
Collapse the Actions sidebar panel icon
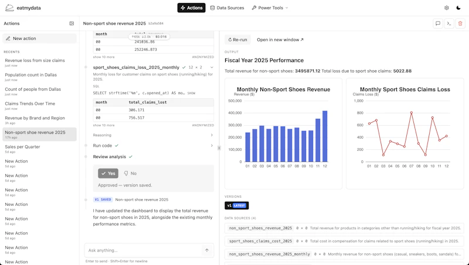[72, 23]
